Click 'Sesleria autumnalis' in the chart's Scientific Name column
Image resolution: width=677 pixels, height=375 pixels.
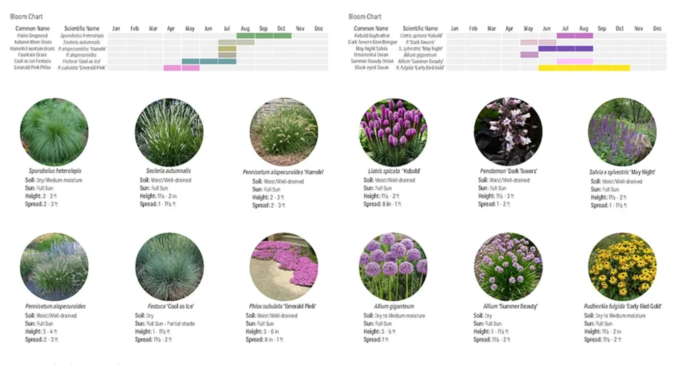tap(82, 42)
